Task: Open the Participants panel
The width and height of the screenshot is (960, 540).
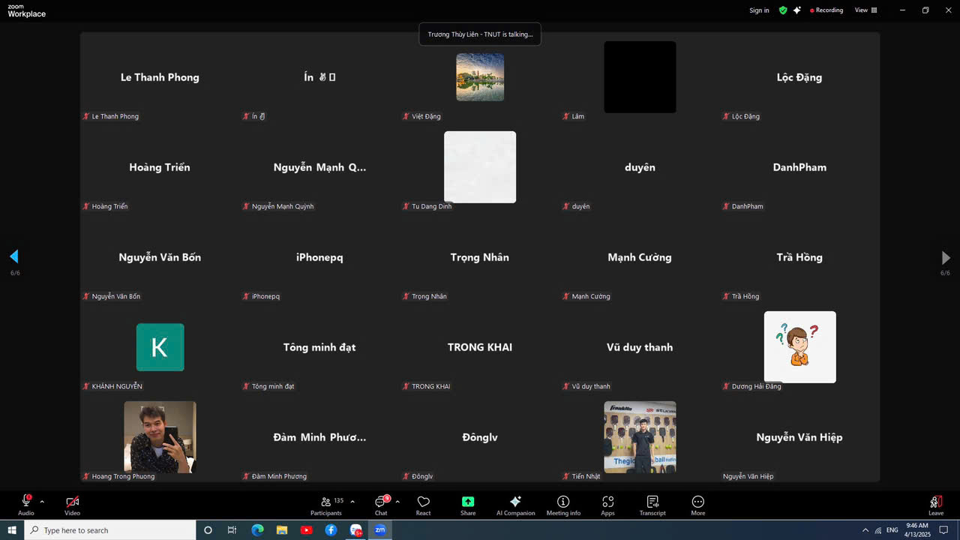Action: (x=326, y=505)
